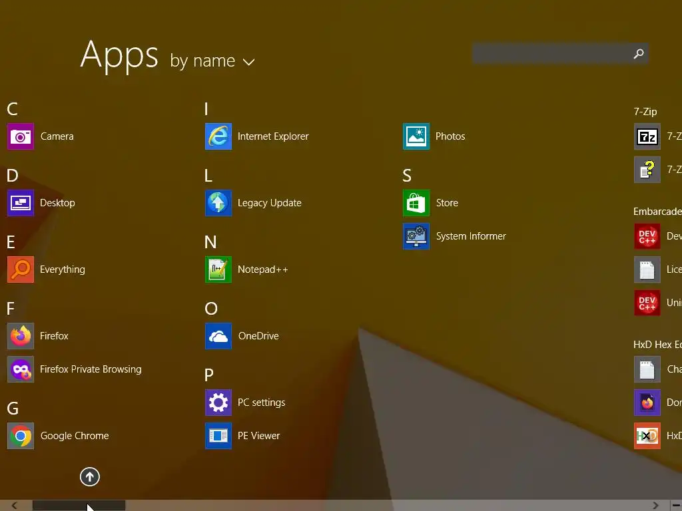This screenshot has width=682, height=511.
Task: Expand the 'by name' sort dropdown
Action: tap(212, 61)
